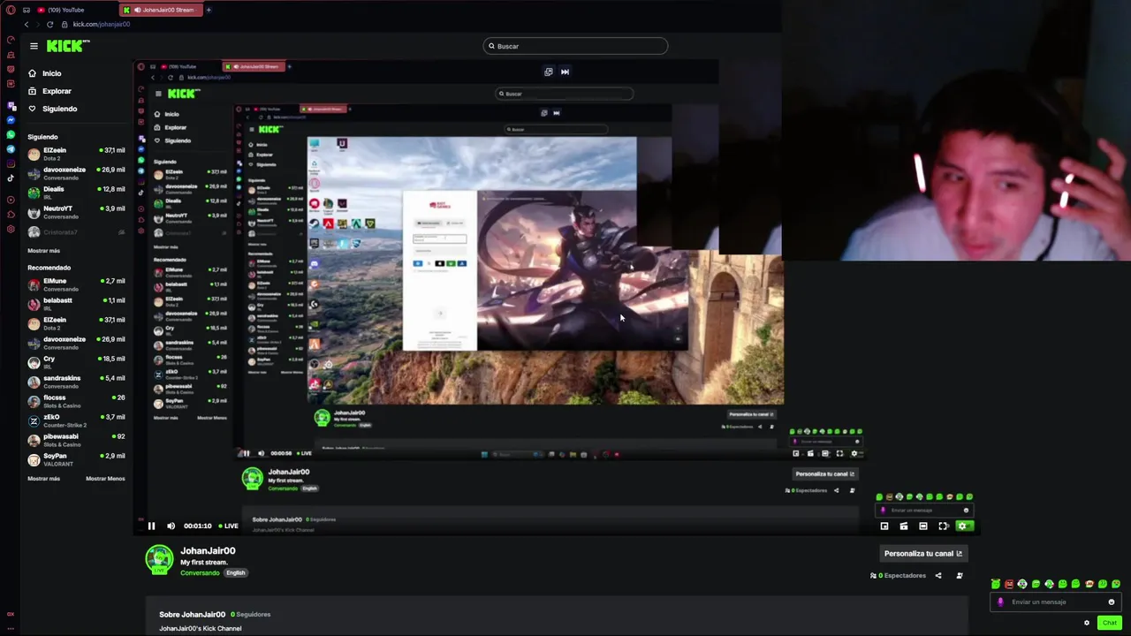This screenshot has height=636, width=1131.
Task: Open Cry recommended channel
Action: coord(77,362)
